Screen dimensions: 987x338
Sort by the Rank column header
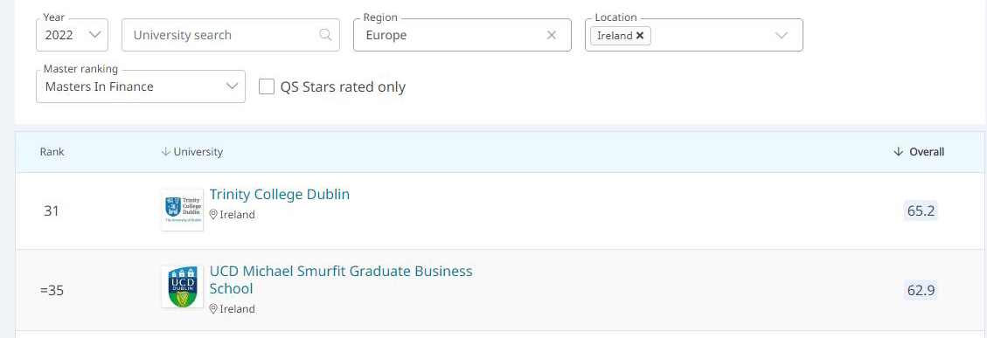click(52, 152)
